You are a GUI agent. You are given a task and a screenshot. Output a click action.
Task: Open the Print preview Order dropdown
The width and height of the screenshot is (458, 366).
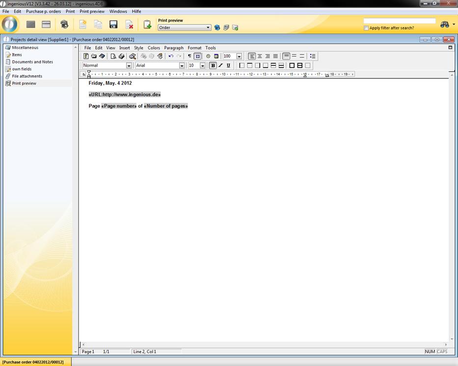coord(208,28)
